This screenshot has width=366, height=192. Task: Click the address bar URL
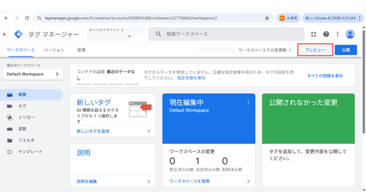(x=131, y=18)
